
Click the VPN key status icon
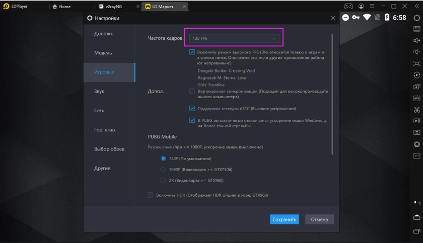click(356, 18)
